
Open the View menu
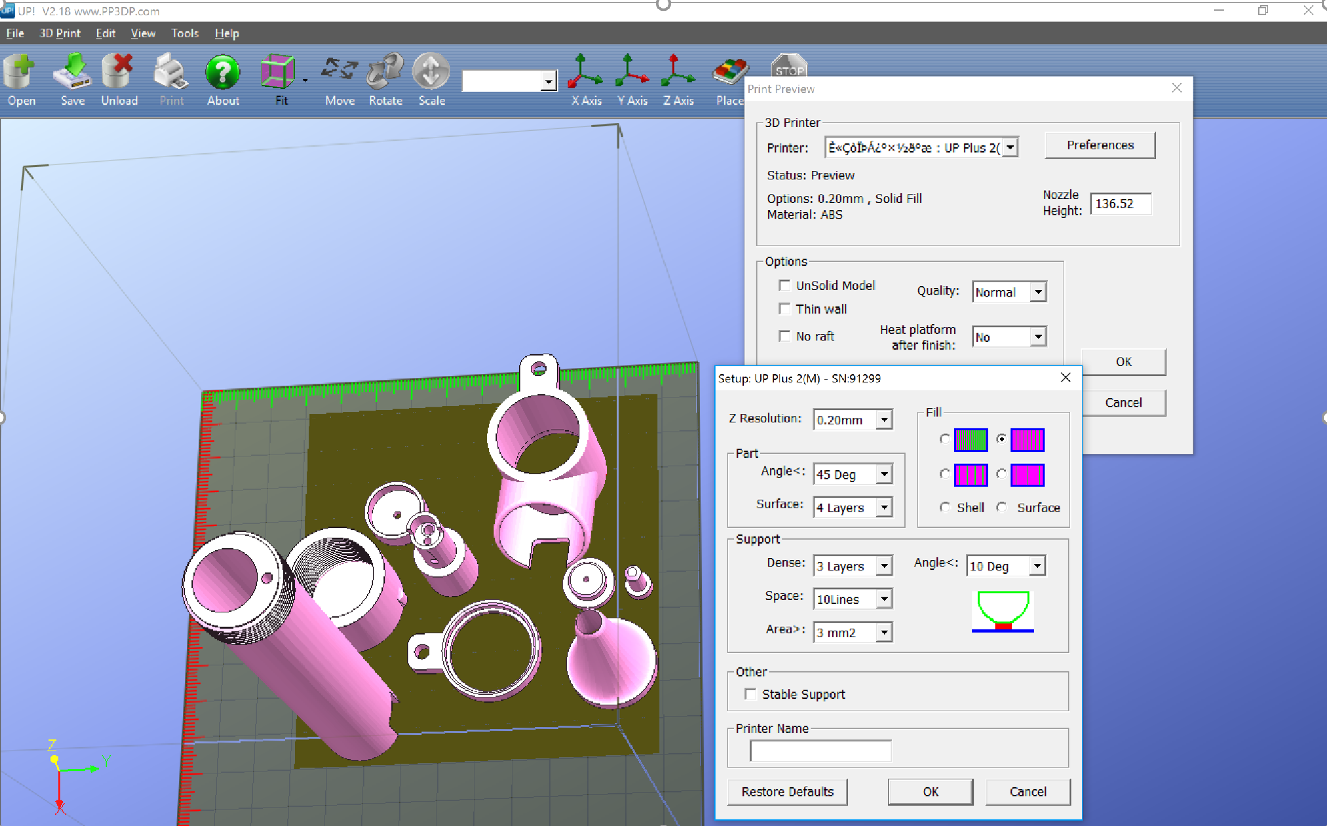coord(143,33)
